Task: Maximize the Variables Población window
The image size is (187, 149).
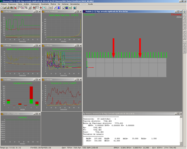Action: click(37, 114)
